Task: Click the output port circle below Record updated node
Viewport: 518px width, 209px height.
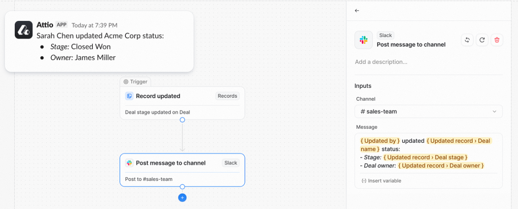Action: [183, 120]
